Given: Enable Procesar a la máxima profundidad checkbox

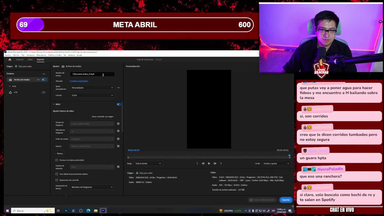Looking at the screenshot, I should click(x=57, y=160).
